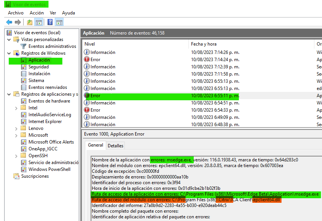Collapse the Registros de Windows node

point(9,53)
